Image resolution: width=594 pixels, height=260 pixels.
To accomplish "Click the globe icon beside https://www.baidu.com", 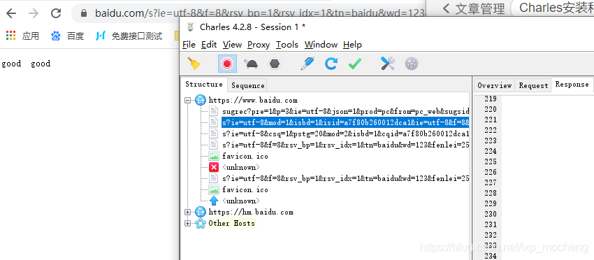I will coord(201,101).
